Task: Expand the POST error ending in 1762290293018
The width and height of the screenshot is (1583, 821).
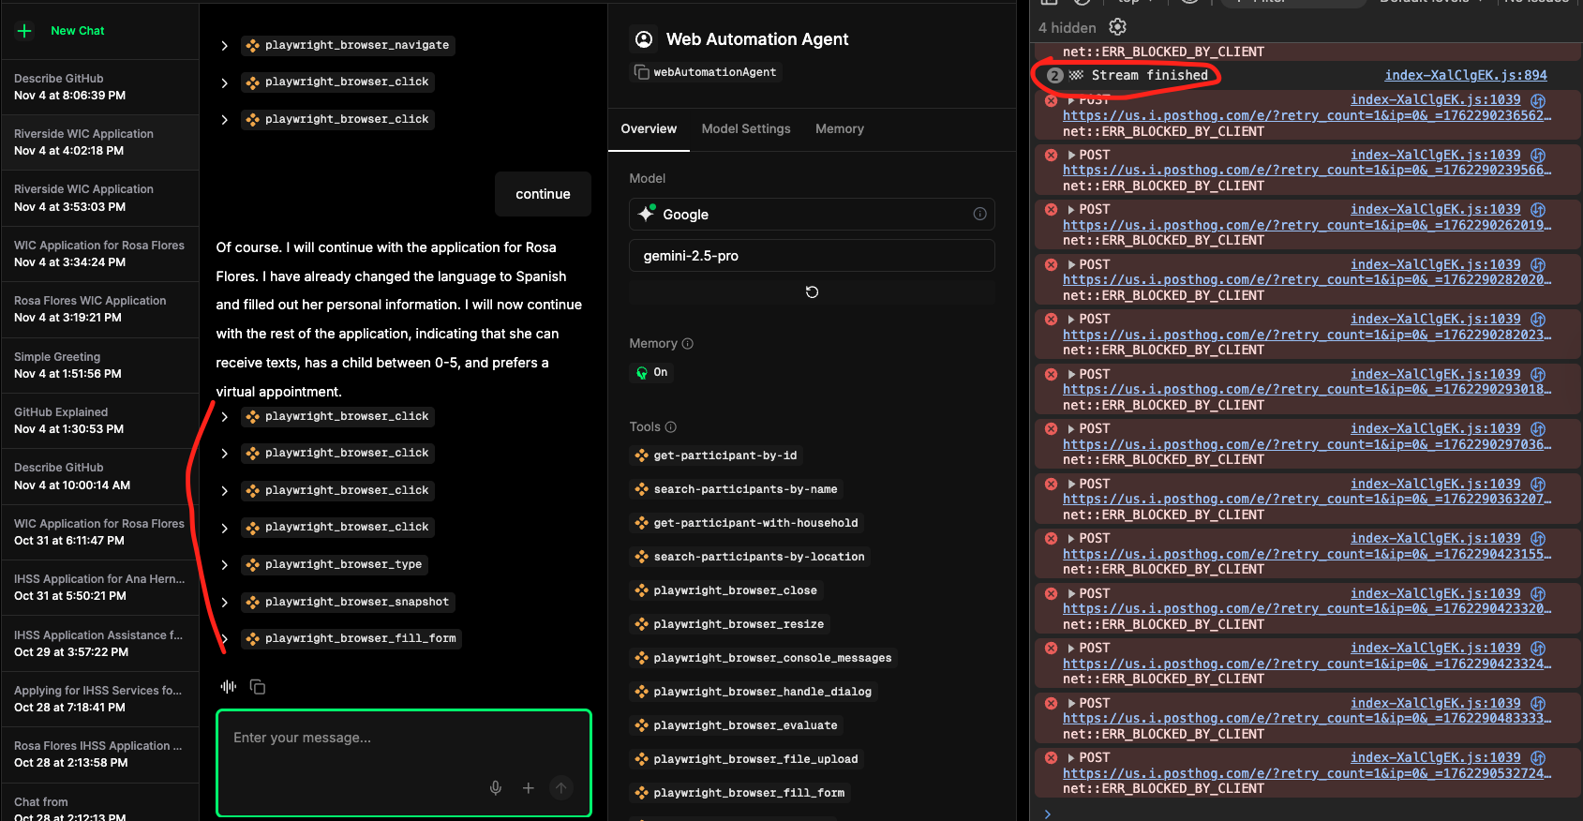Action: click(x=1071, y=375)
